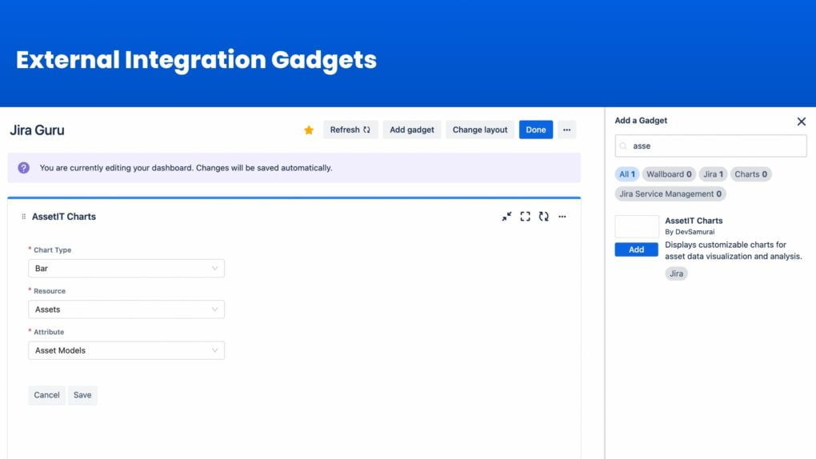Screen dimensions: 816x459
Task: Click the help question mark icon in banner
Action: (x=23, y=168)
